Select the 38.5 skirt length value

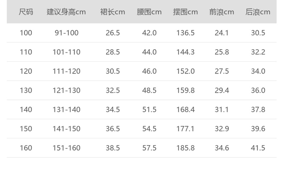[x=112, y=148]
